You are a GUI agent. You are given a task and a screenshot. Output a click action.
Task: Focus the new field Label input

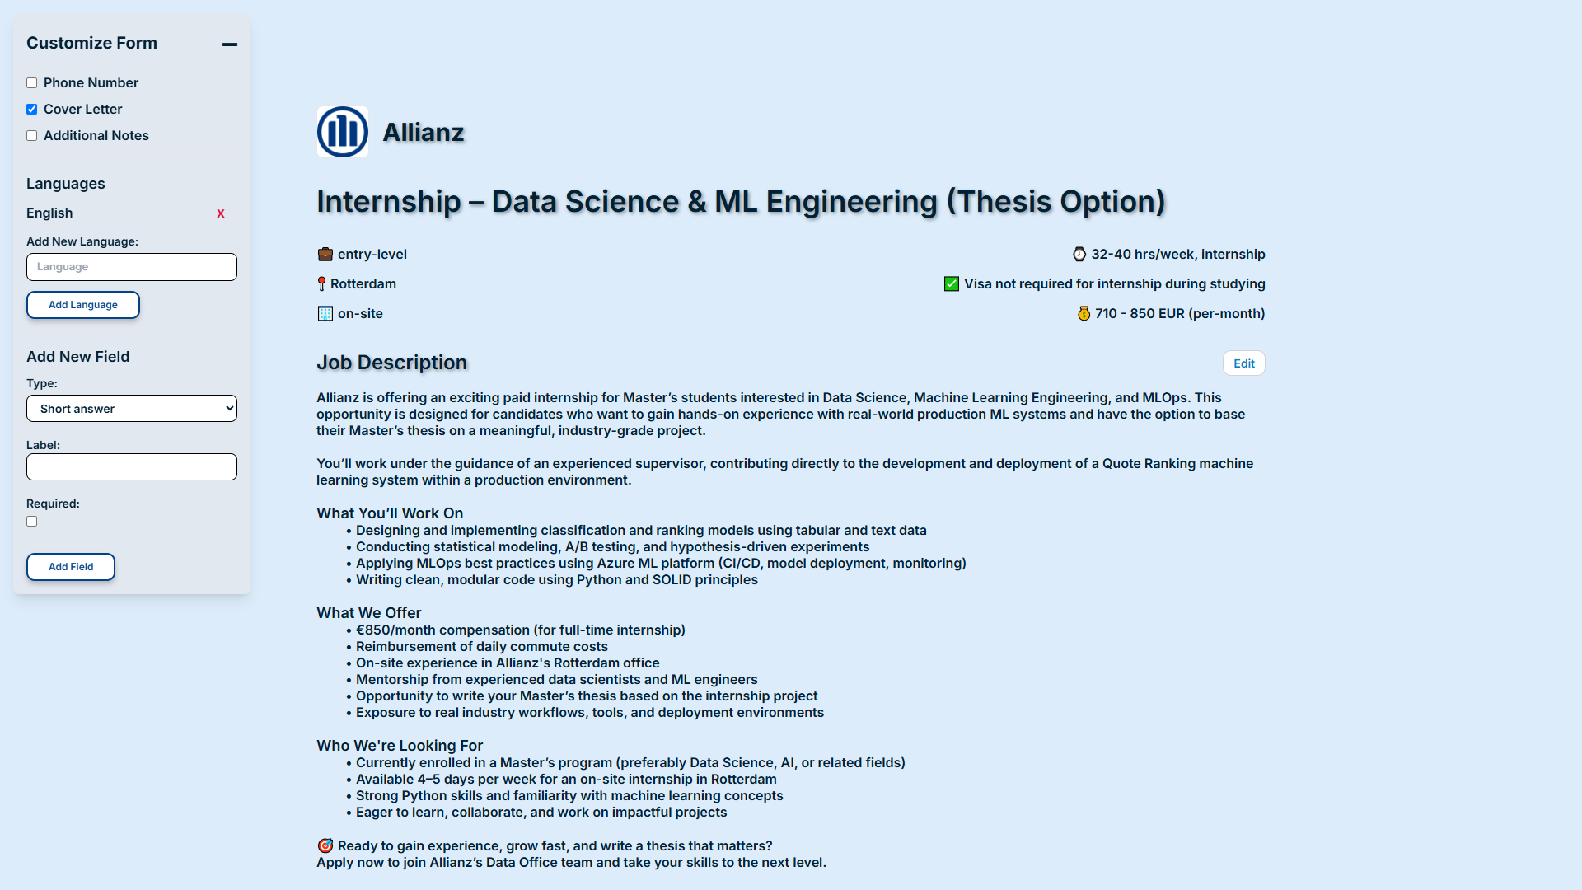tap(132, 467)
